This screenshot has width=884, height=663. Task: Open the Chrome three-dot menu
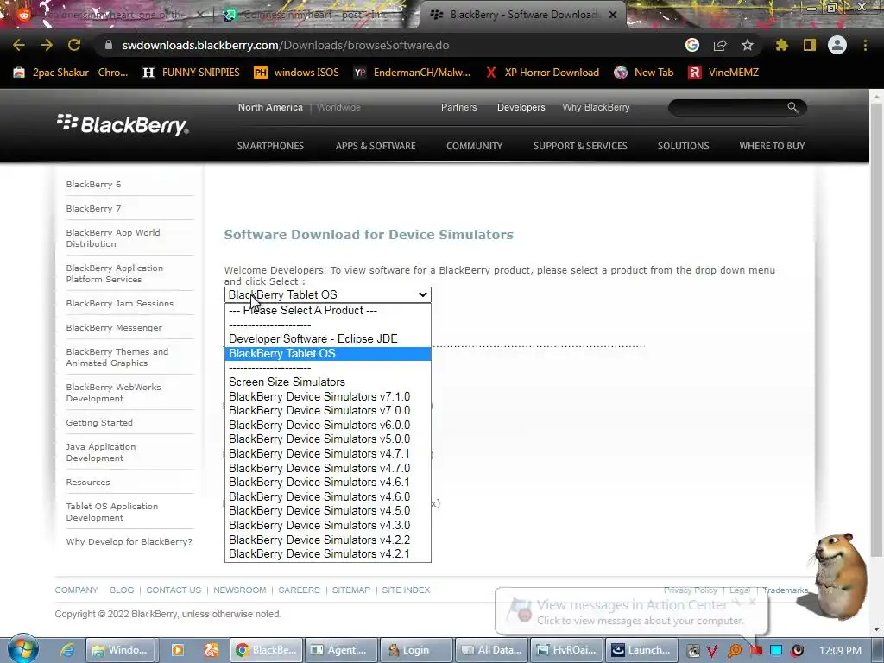[865, 45]
